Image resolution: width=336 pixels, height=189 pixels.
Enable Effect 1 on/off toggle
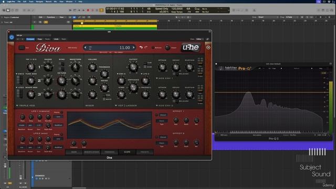coord(156,115)
